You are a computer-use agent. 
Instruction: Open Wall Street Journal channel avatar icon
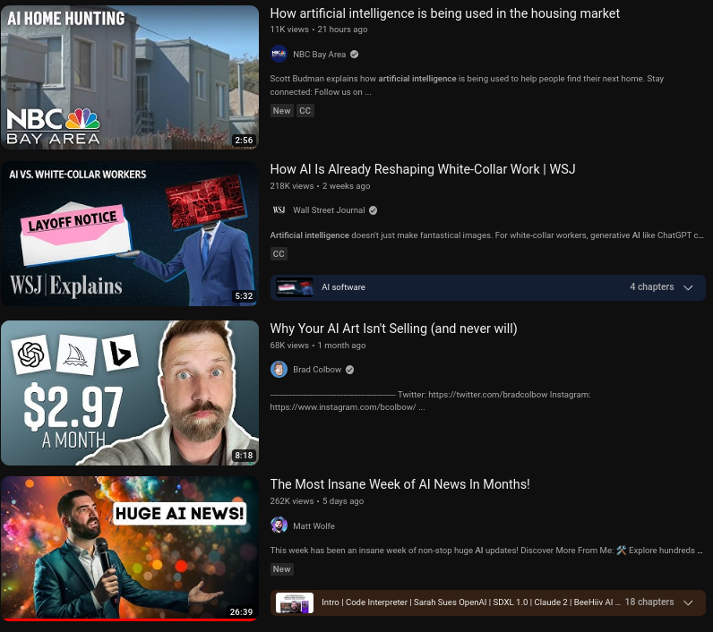click(x=279, y=209)
